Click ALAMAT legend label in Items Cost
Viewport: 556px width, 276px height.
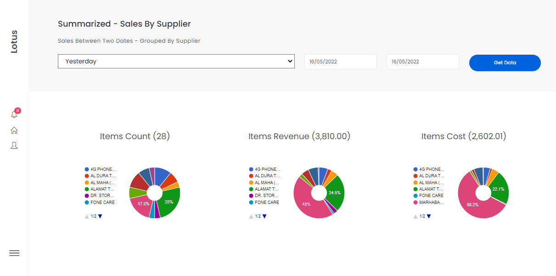(x=432, y=189)
